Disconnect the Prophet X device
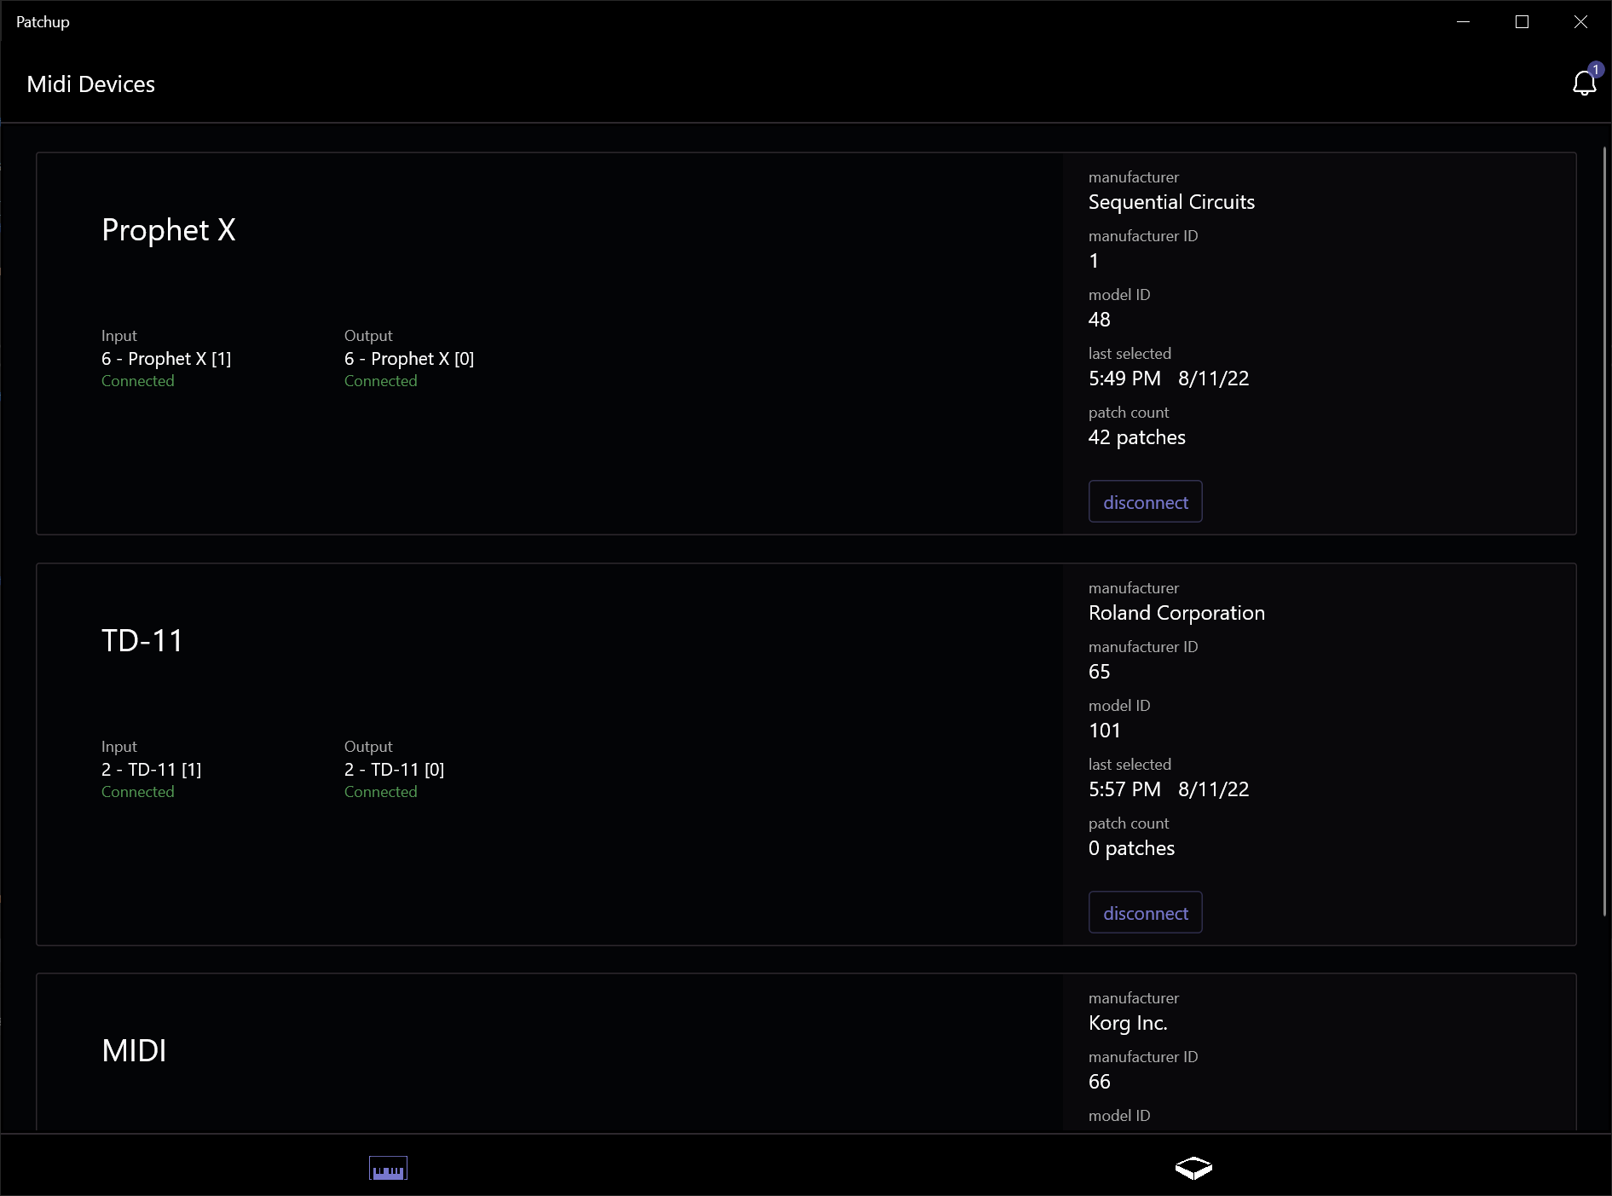The width and height of the screenshot is (1612, 1196). (x=1145, y=502)
